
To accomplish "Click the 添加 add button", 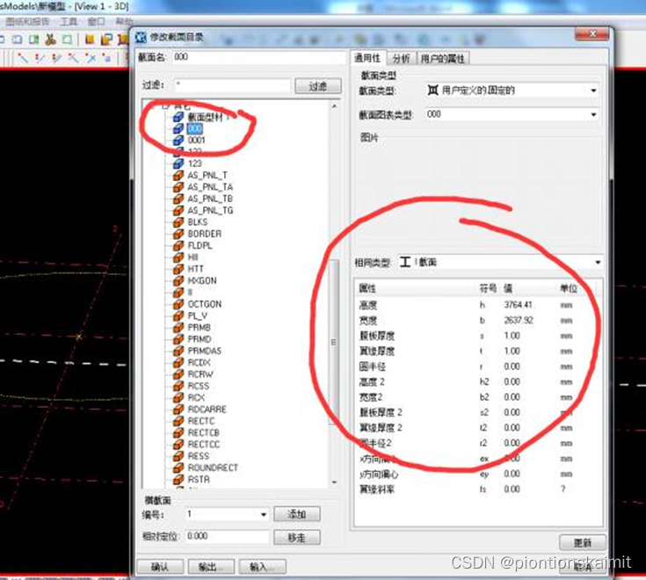I will click(297, 514).
